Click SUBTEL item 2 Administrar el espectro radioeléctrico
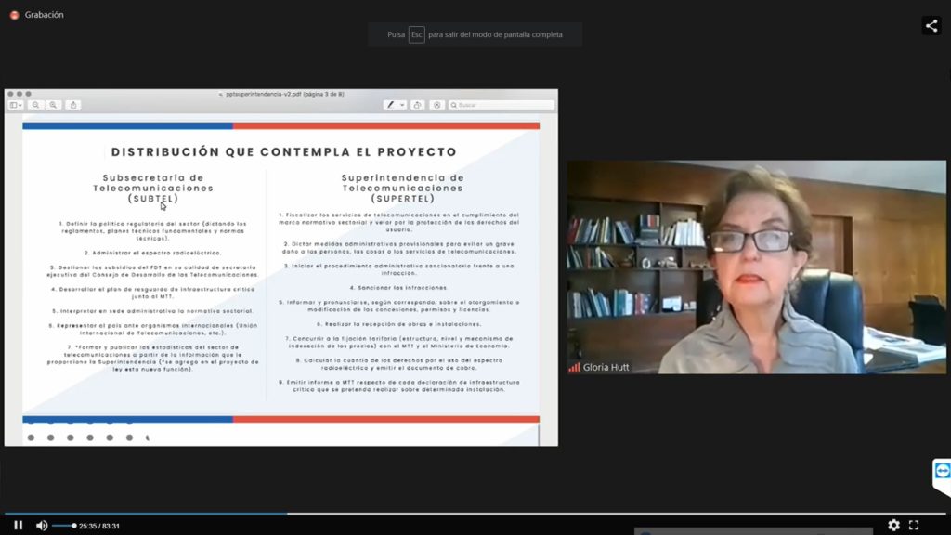This screenshot has height=535, width=951. pyautogui.click(x=153, y=253)
